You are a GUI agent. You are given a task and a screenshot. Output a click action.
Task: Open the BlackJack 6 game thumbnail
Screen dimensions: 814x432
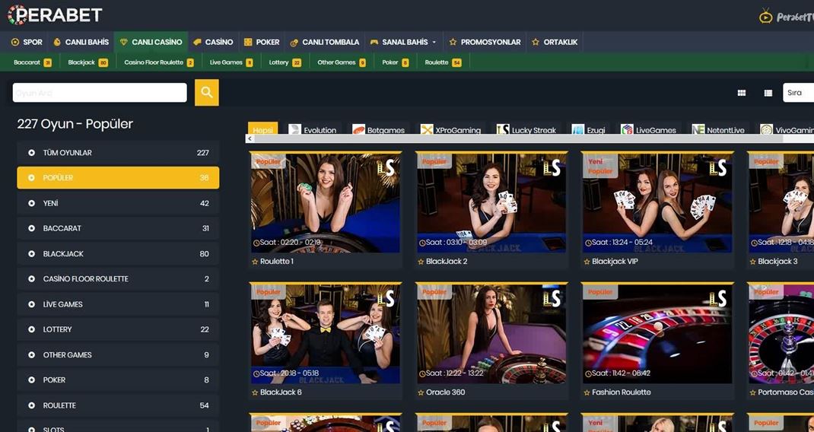click(x=326, y=333)
